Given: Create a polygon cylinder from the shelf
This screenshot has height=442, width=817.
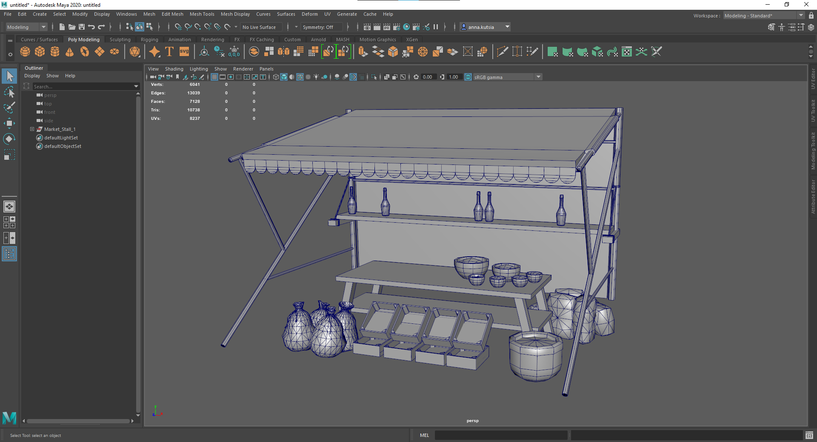Looking at the screenshot, I should 55,52.
